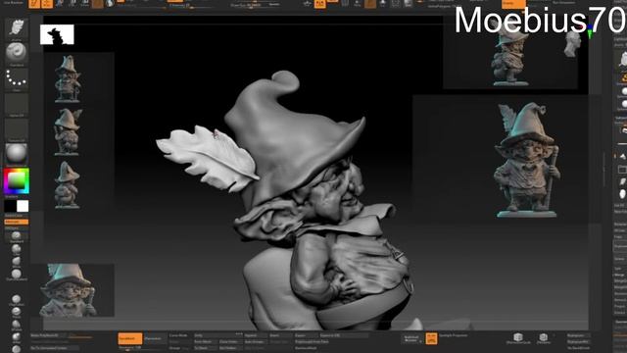Viewport: 627px width, 353px height.
Task: Click the orange Alternate button under swatches
Action: click(17, 222)
